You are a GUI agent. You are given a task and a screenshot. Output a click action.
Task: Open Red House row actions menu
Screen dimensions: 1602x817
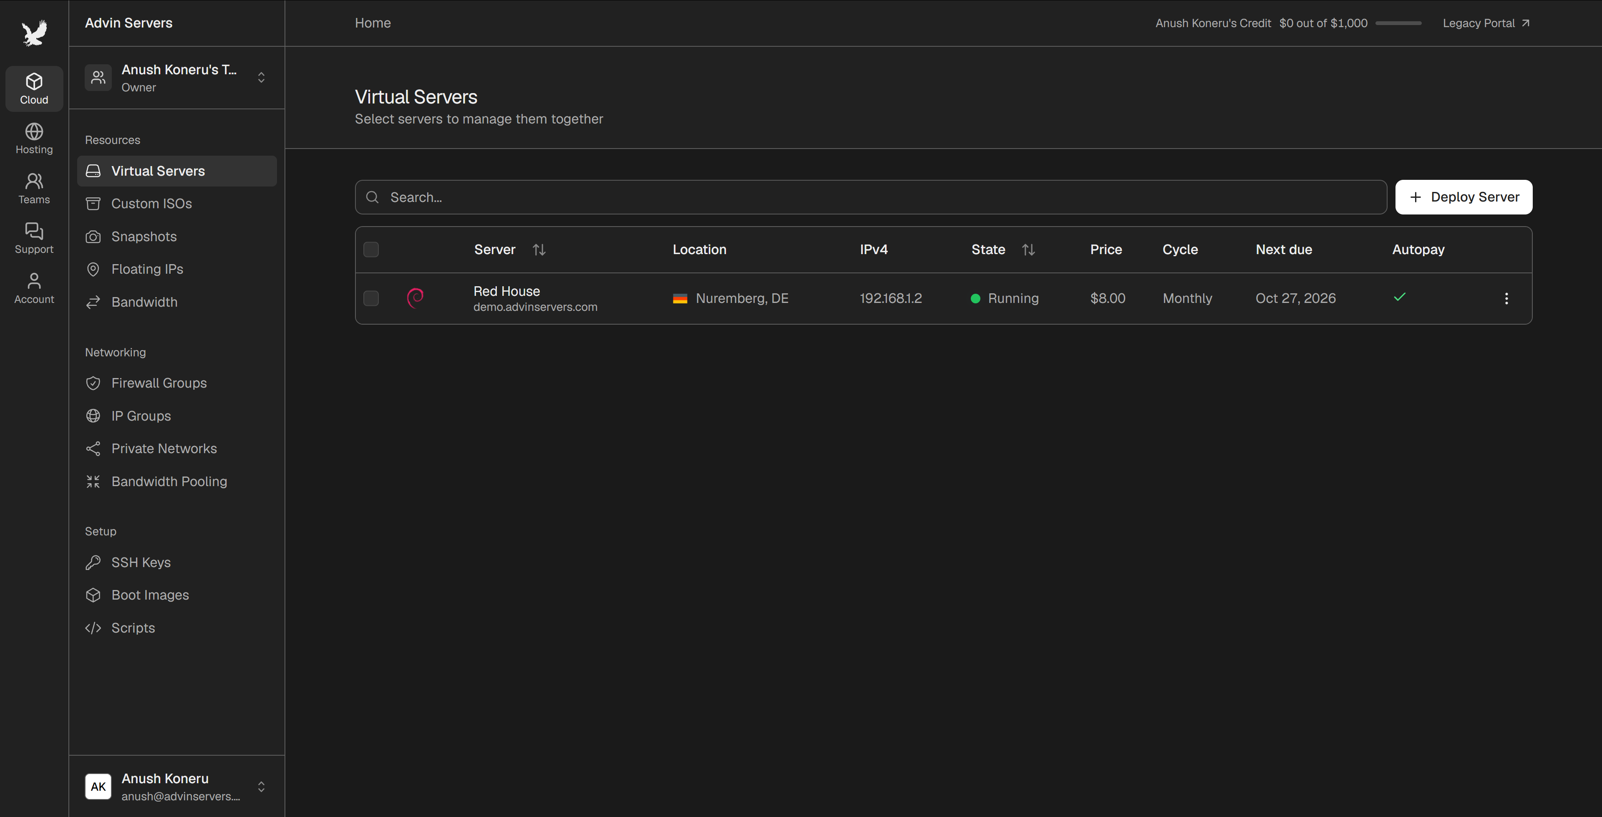(1506, 299)
